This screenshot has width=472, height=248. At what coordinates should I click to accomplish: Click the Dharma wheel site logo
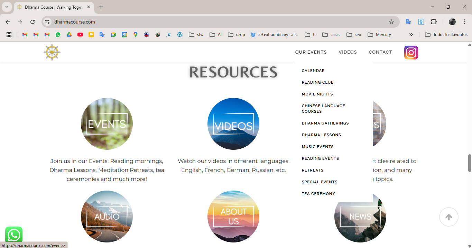coord(52,52)
